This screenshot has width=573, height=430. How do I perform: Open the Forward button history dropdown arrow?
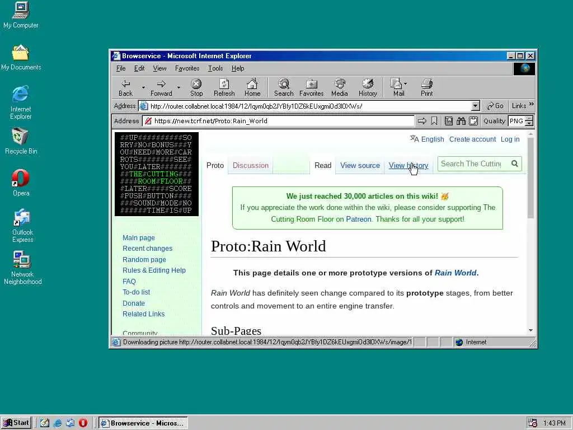179,88
